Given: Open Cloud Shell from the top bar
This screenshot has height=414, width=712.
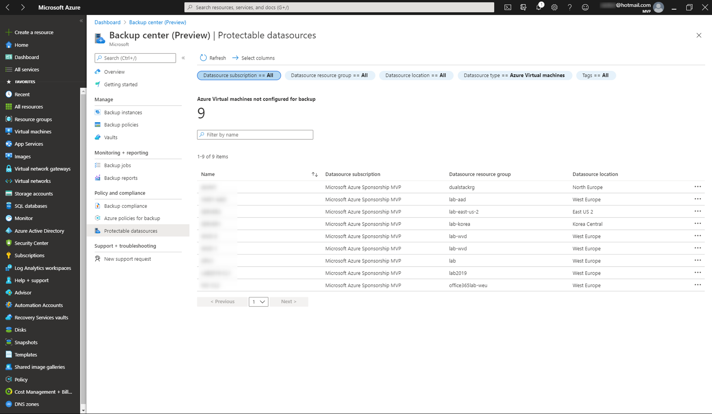Looking at the screenshot, I should click(x=508, y=7).
